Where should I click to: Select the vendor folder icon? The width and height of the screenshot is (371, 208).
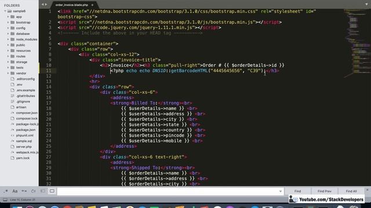[x=13, y=73]
